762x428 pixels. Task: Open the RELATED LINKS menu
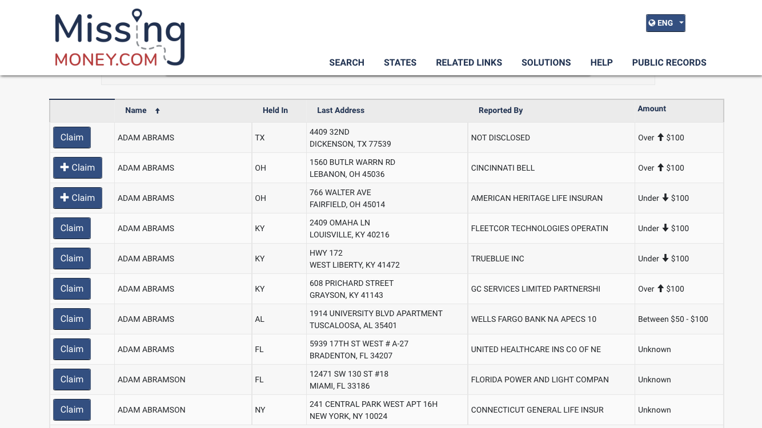(469, 63)
